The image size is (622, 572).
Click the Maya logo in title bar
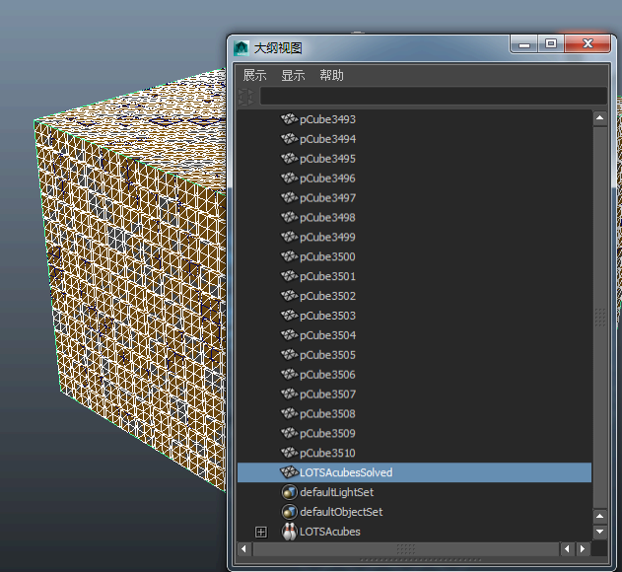242,48
